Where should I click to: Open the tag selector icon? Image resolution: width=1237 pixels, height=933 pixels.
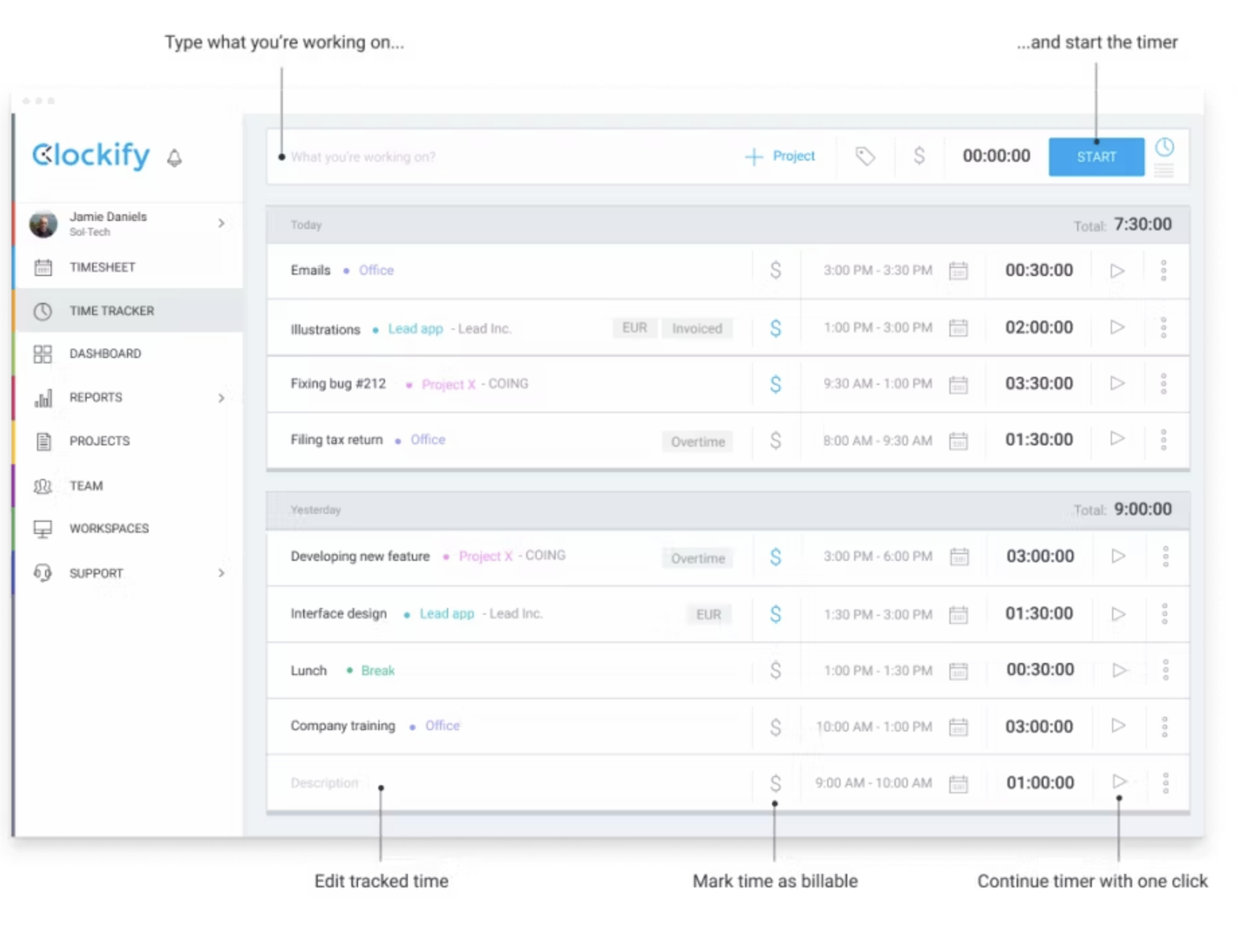865,157
